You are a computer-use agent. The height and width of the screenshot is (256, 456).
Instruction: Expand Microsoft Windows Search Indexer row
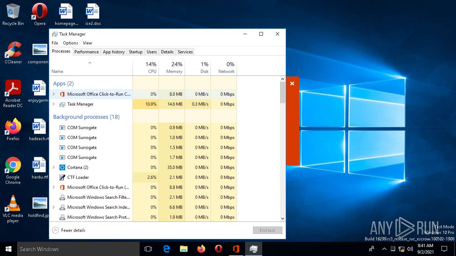[x=54, y=207]
